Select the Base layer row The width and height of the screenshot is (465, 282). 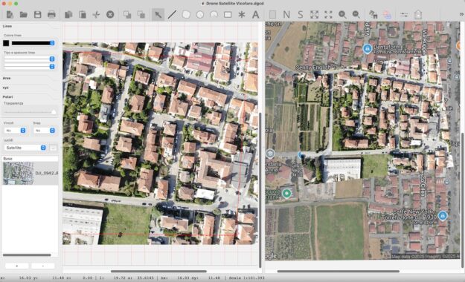[30, 159]
